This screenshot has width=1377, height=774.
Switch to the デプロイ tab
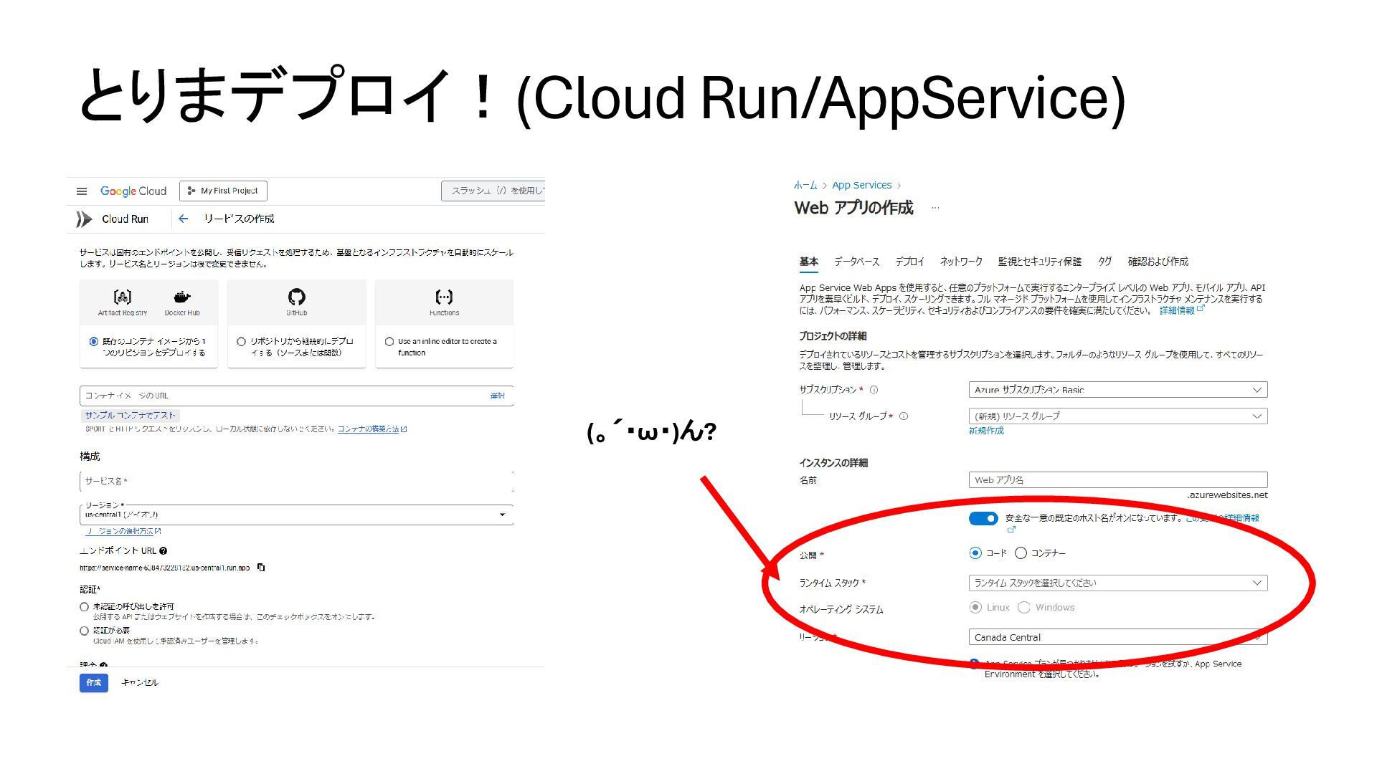(909, 262)
